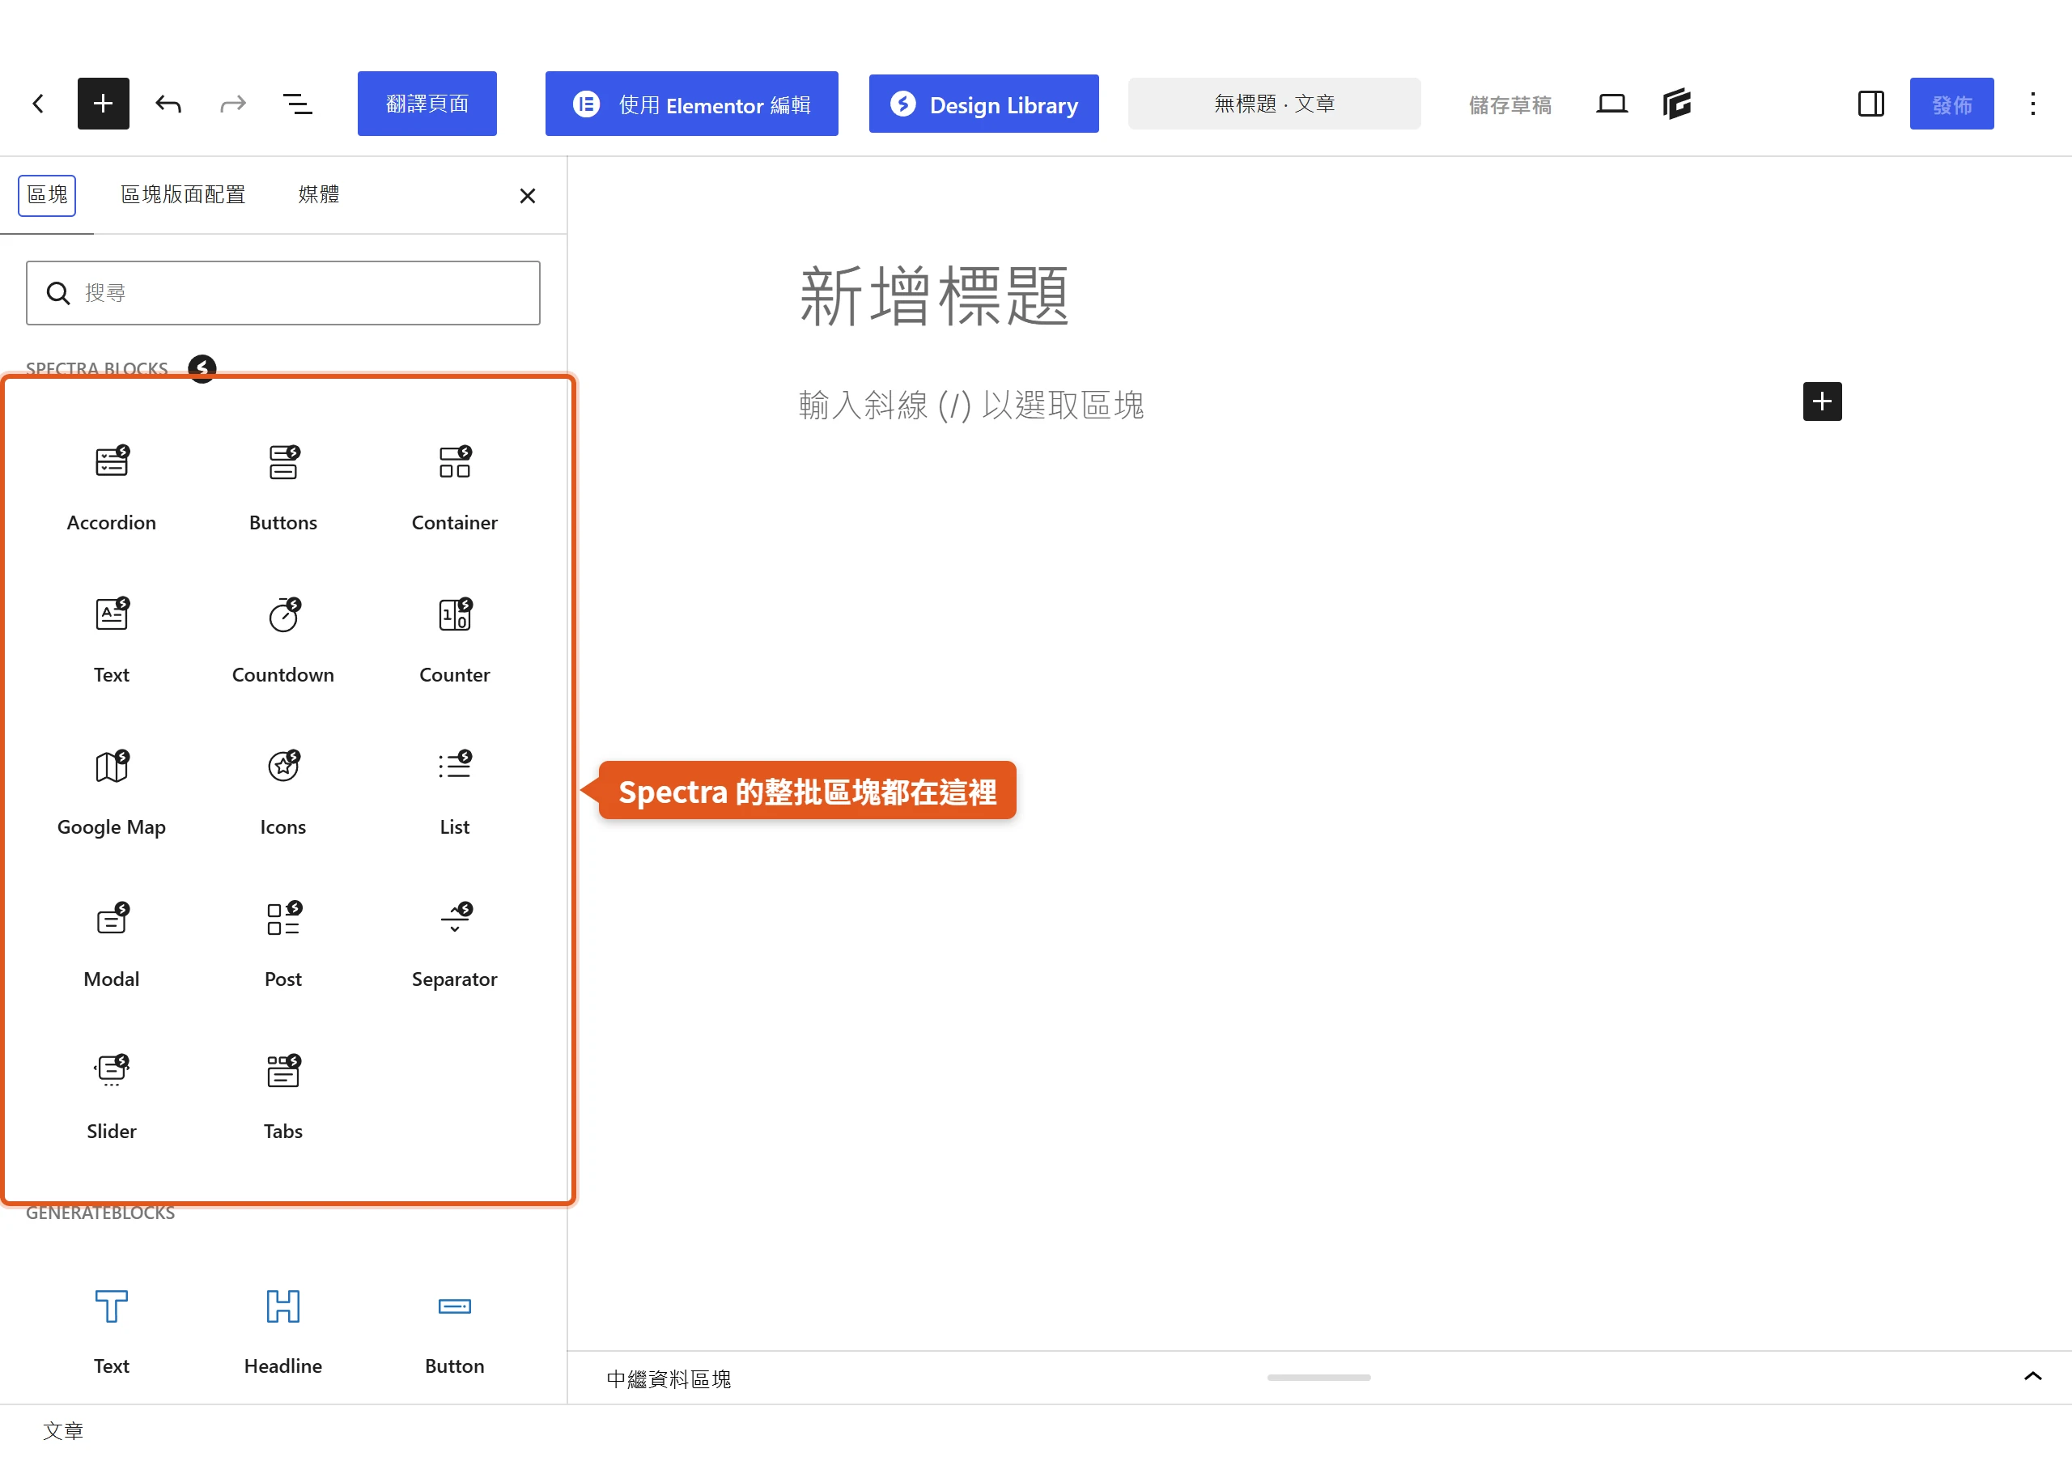Open the Design Library
The image size is (2072, 1457).
pyautogui.click(x=983, y=104)
